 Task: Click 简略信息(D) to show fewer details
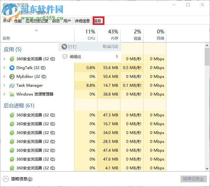(x=21, y=179)
